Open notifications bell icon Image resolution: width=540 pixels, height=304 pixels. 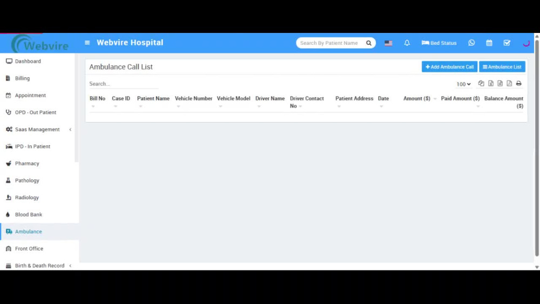pyautogui.click(x=407, y=43)
